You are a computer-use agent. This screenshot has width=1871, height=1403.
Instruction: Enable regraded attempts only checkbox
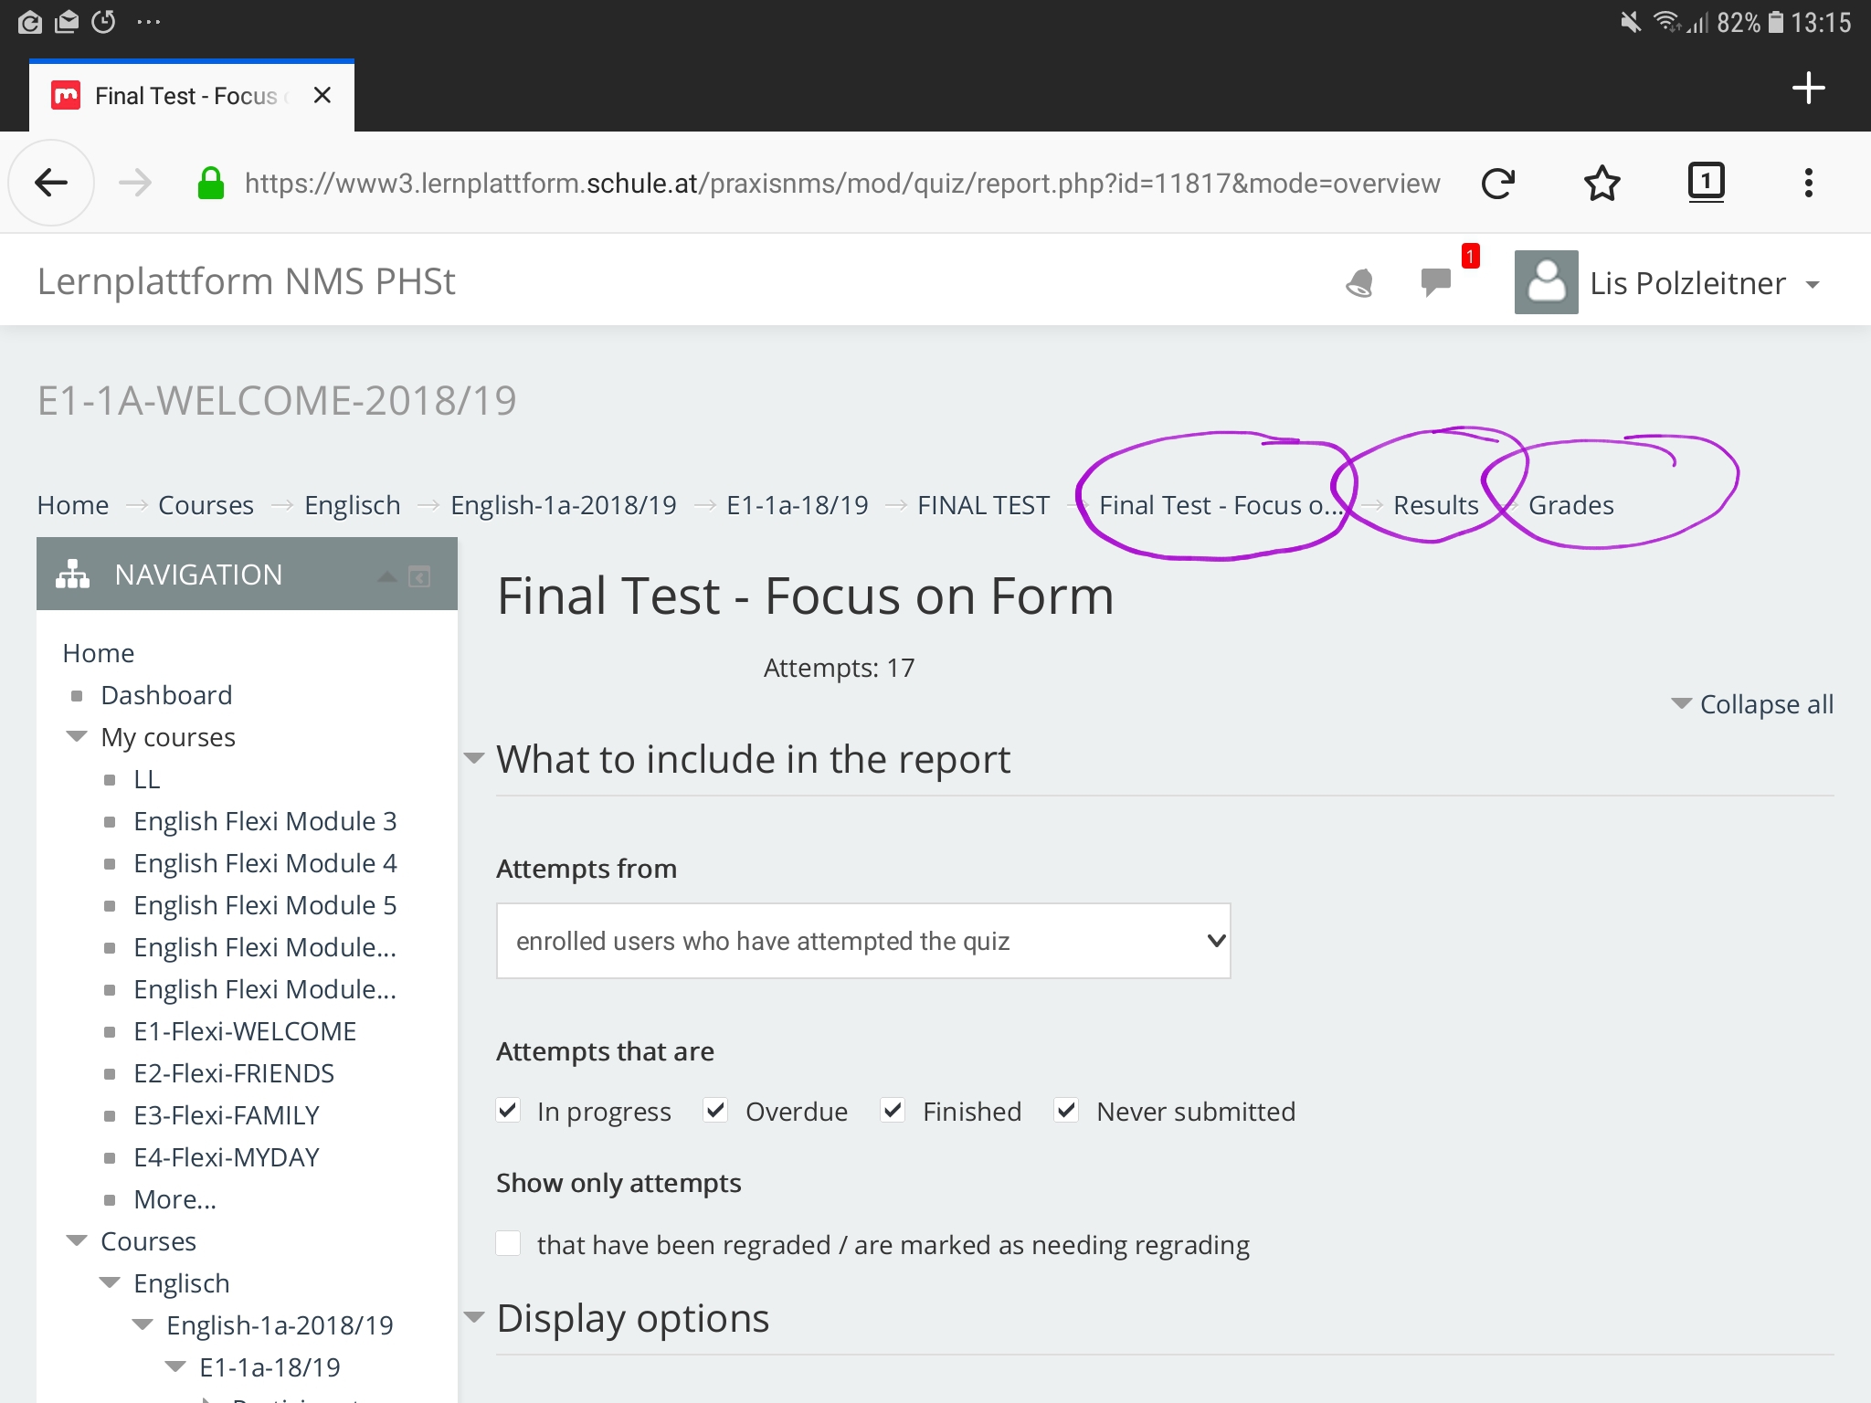point(509,1243)
